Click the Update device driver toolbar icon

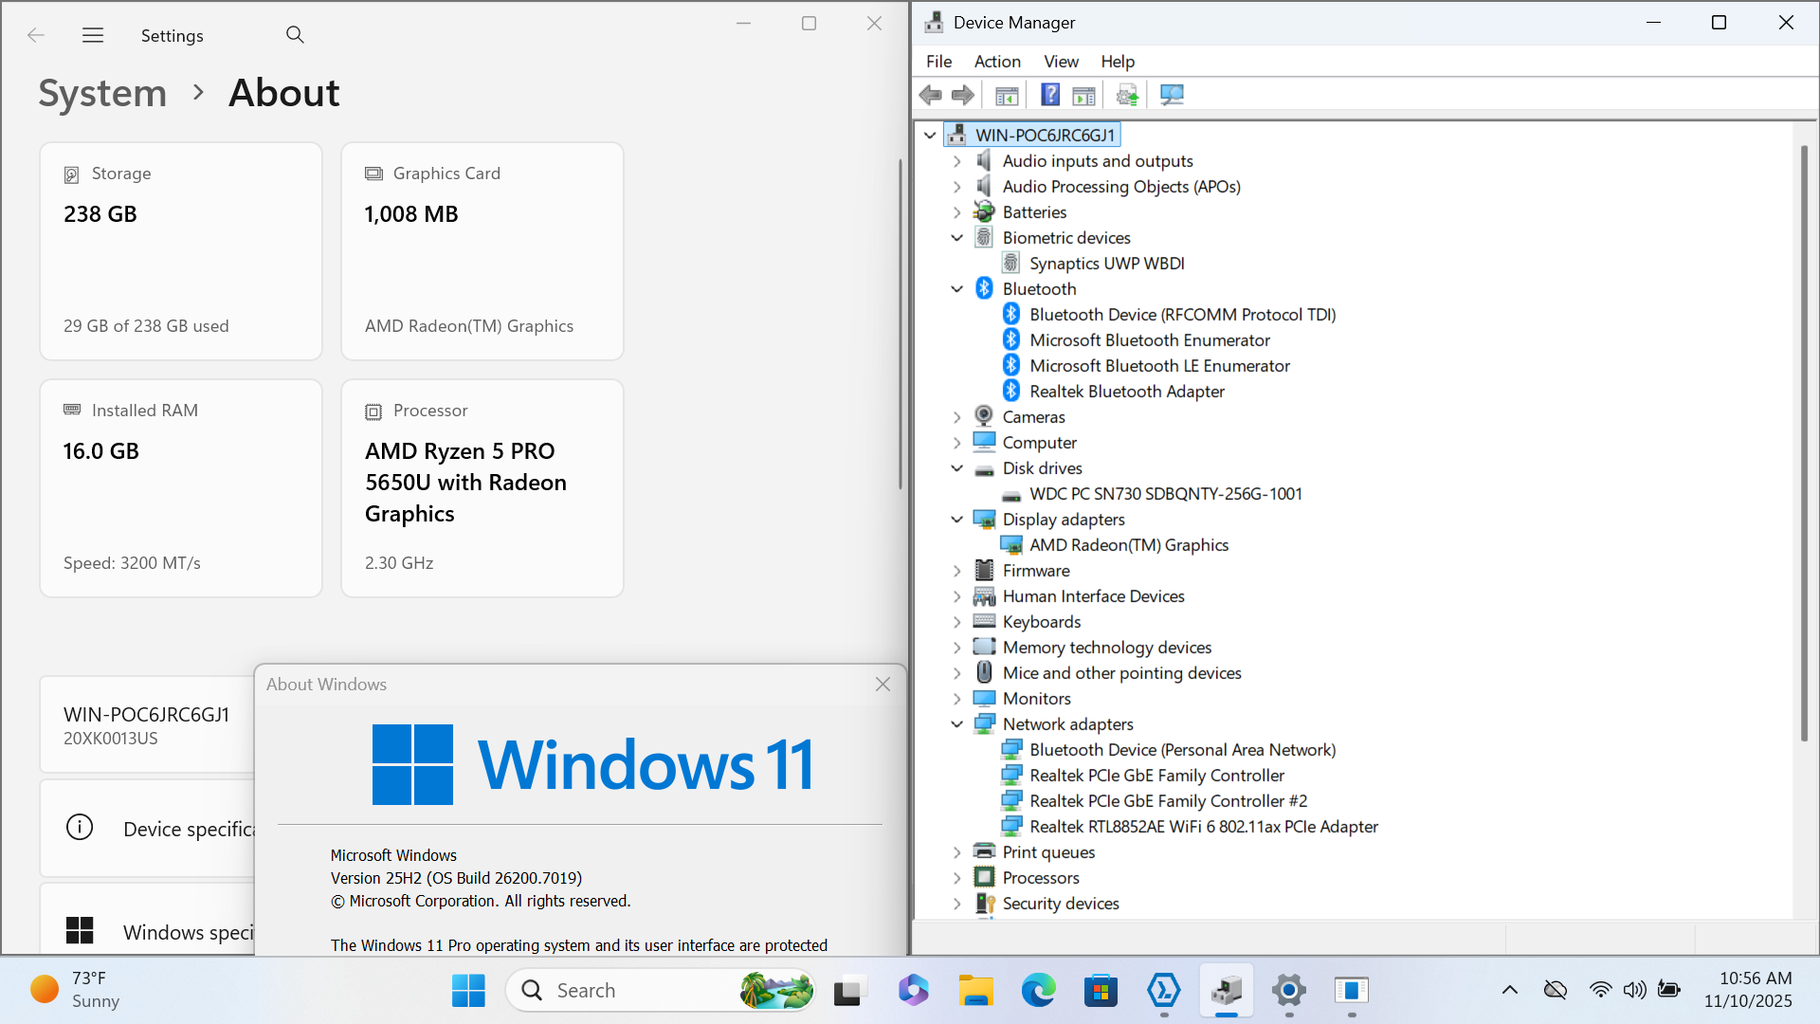point(1127,95)
